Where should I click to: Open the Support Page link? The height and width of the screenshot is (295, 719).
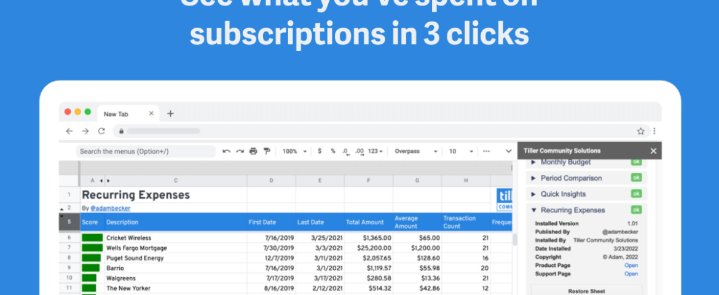click(x=631, y=274)
